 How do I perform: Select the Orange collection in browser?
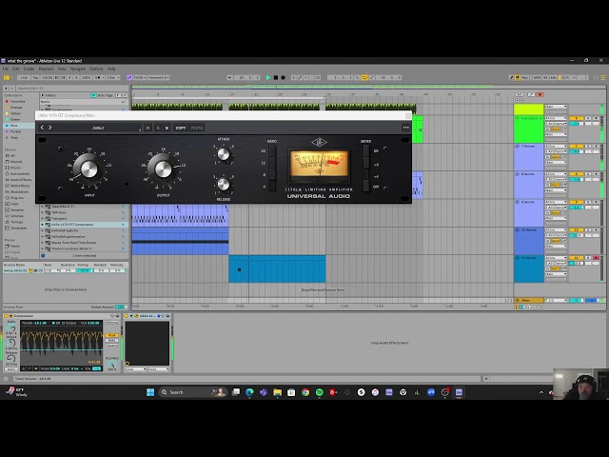[16, 108]
